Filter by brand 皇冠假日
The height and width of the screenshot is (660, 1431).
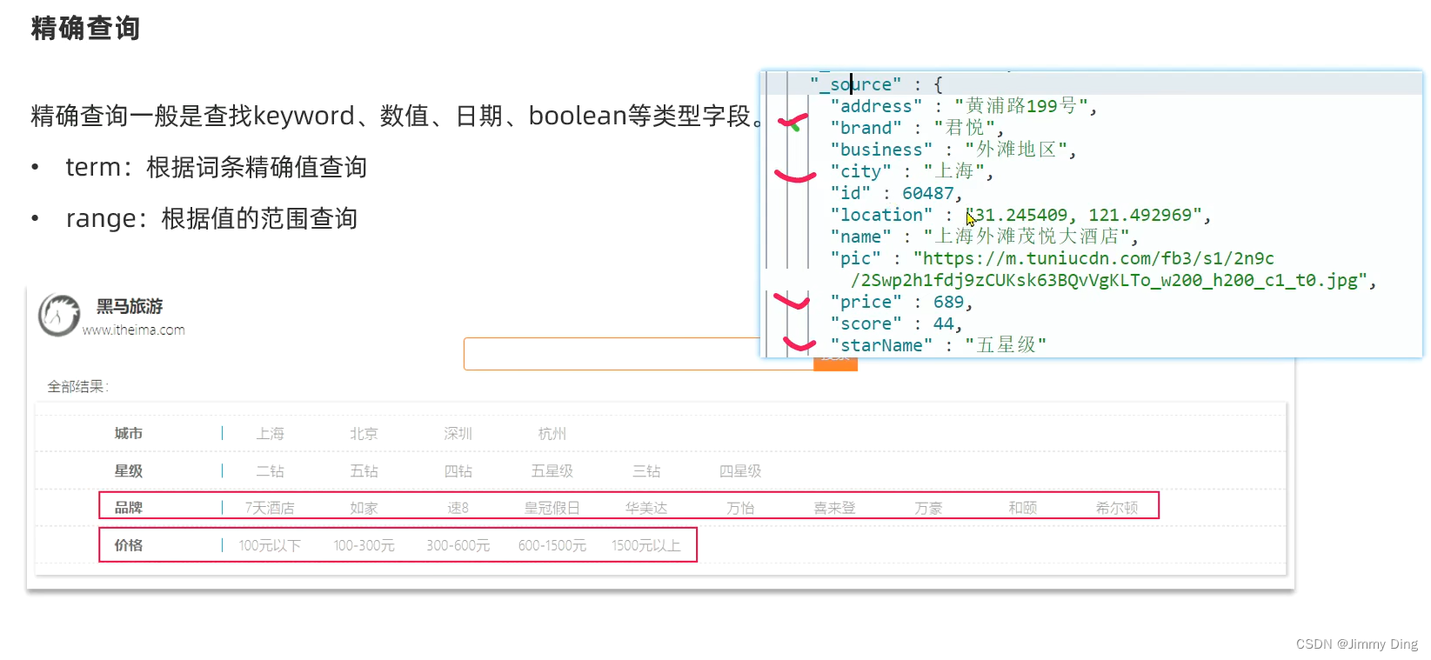[552, 508]
